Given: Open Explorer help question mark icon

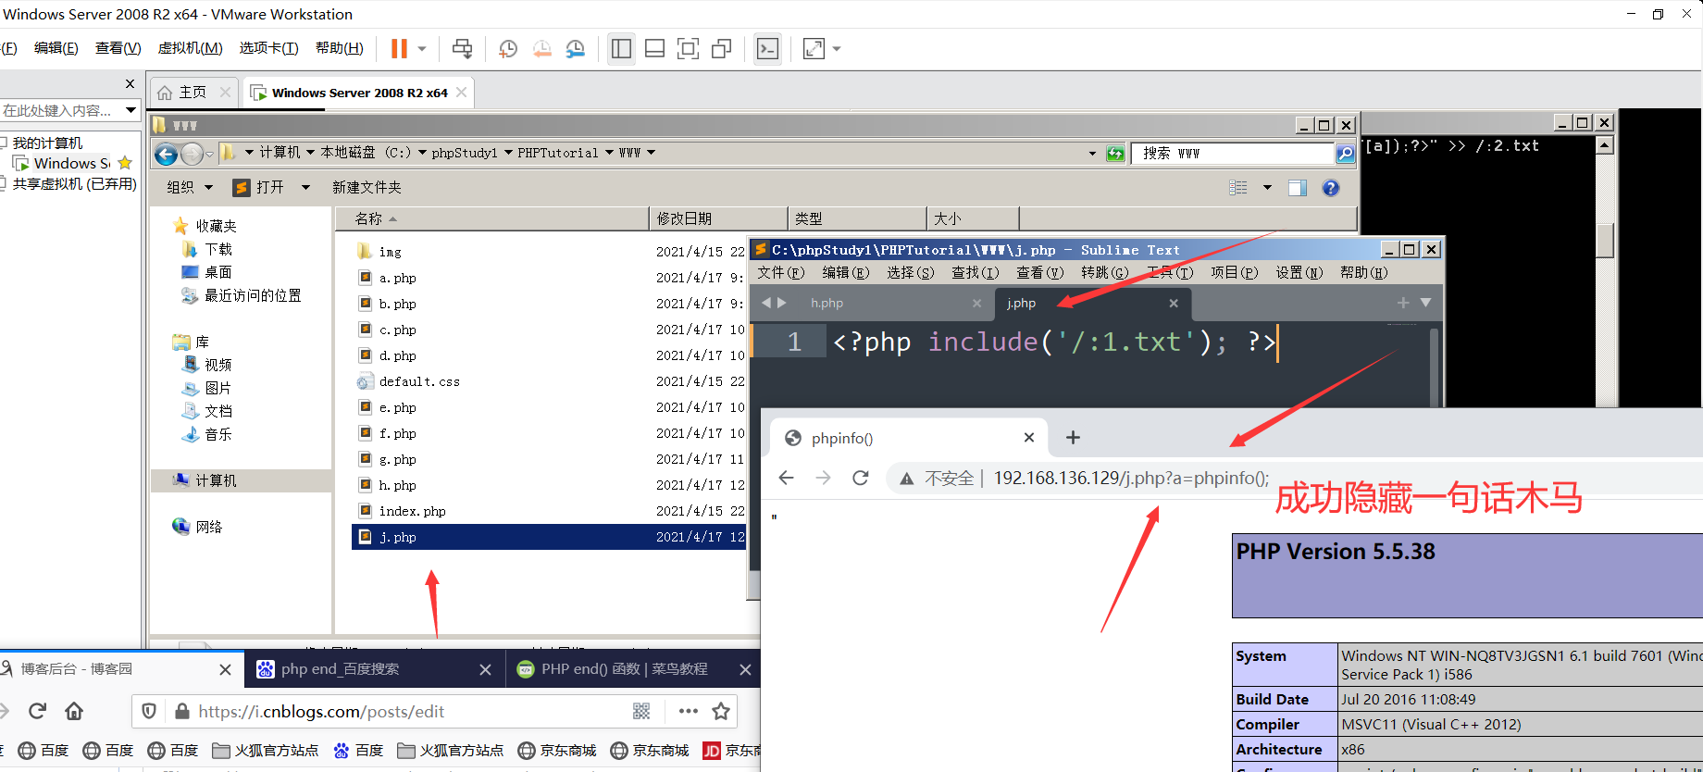Looking at the screenshot, I should pos(1331,188).
